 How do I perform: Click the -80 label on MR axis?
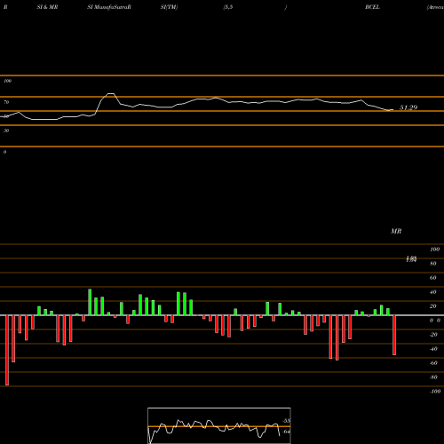click(x=433, y=377)
